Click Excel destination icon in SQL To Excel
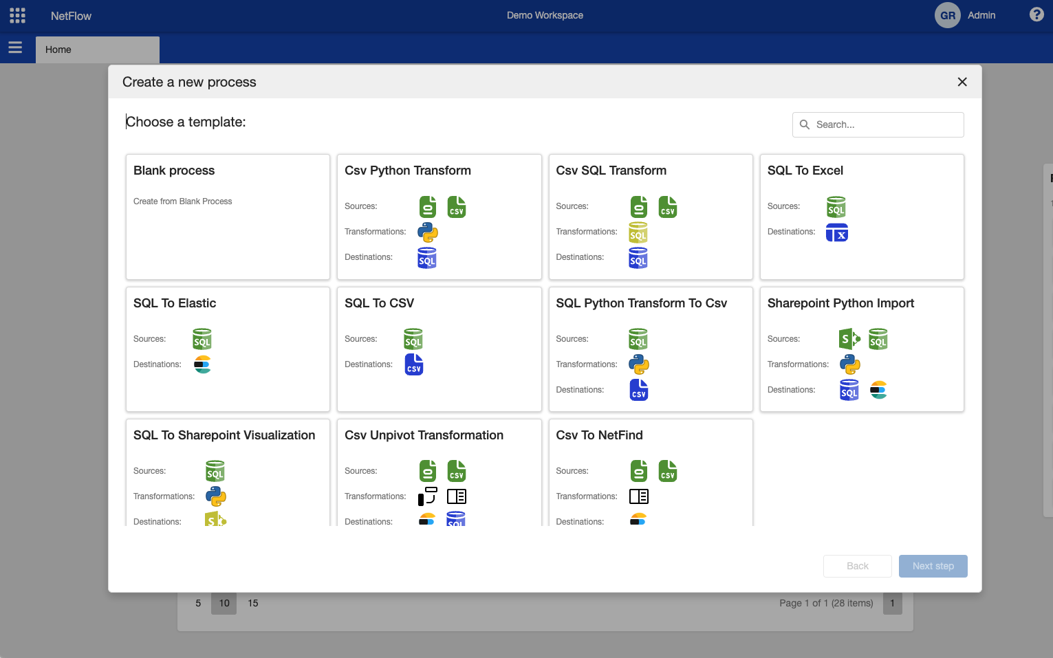 (x=836, y=233)
